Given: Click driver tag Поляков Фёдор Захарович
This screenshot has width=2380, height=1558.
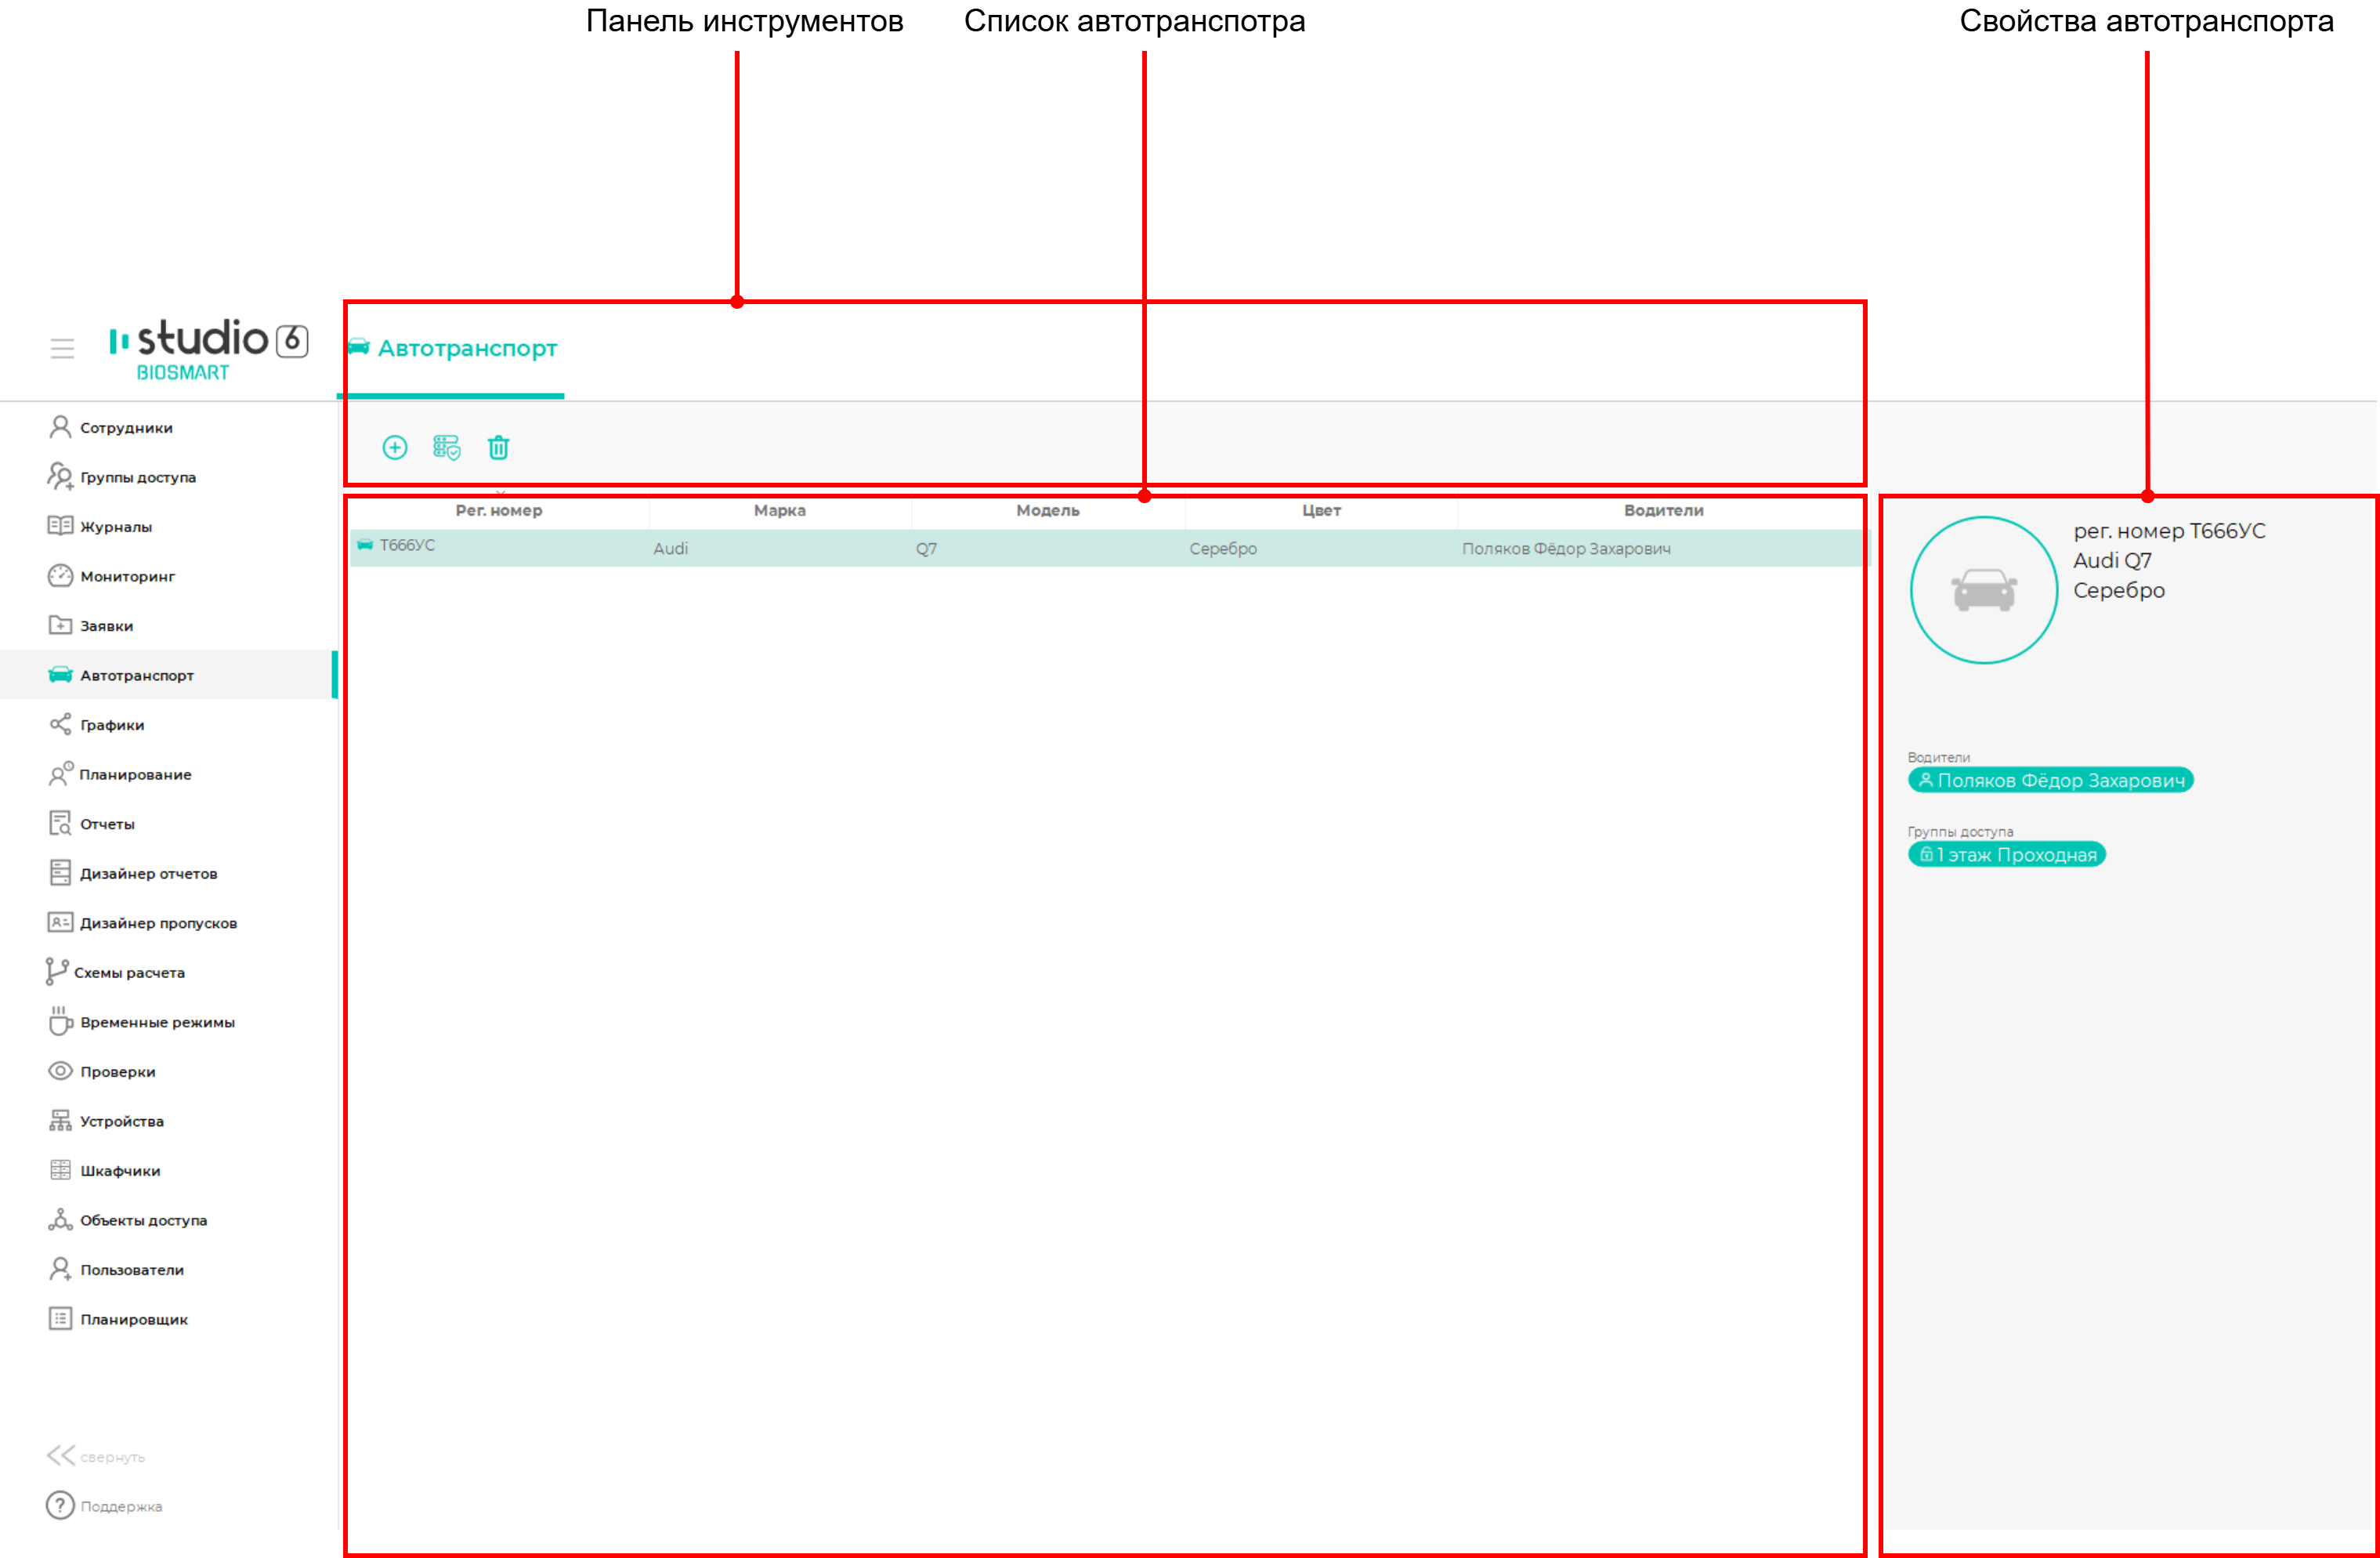Looking at the screenshot, I should (x=2051, y=781).
